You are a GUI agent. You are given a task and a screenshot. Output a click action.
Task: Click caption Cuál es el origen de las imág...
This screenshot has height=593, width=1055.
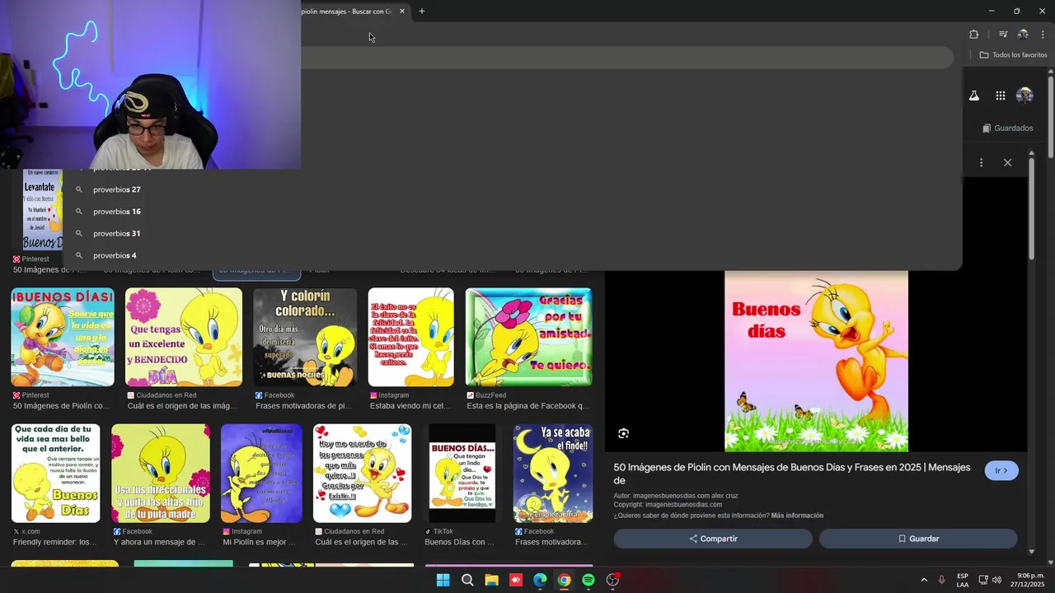coord(181,406)
